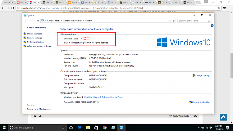The width and height of the screenshot is (233, 131).
Task: Go to Control Panel Home
Action: 36,28
